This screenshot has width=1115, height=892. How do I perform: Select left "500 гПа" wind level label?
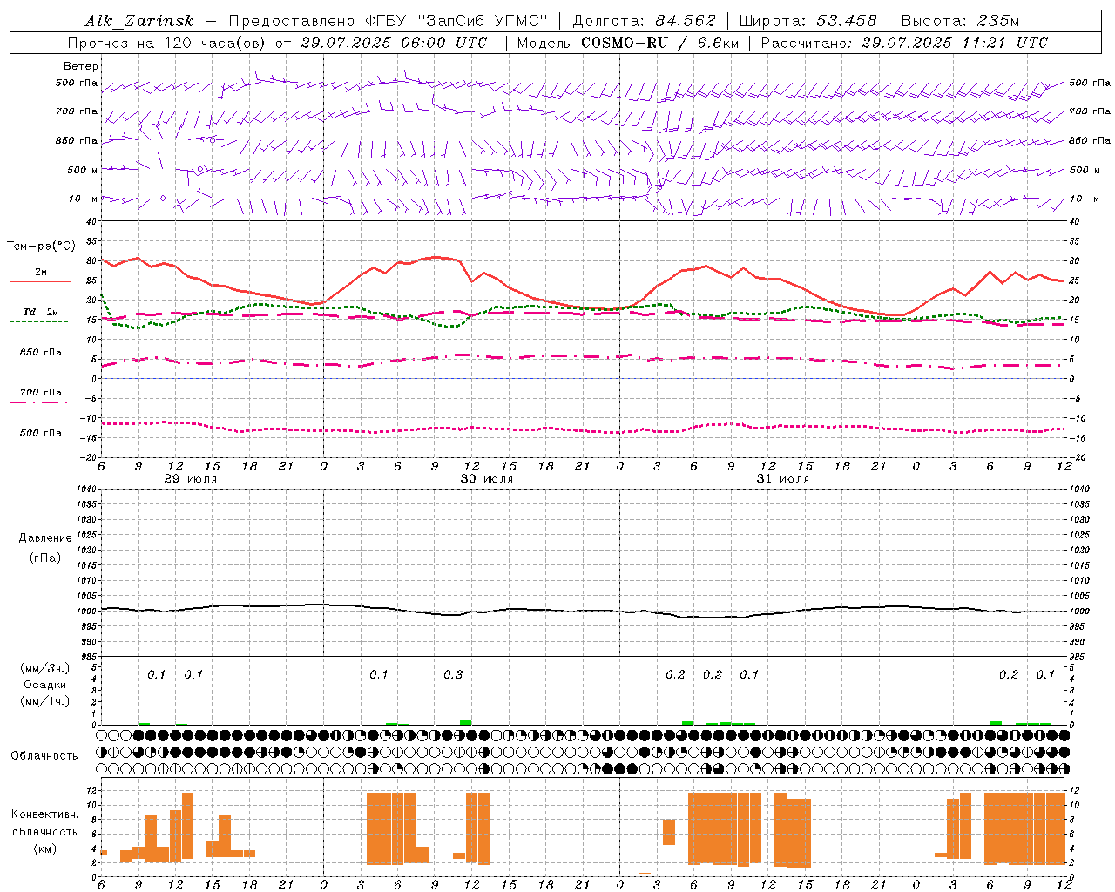pos(77,84)
